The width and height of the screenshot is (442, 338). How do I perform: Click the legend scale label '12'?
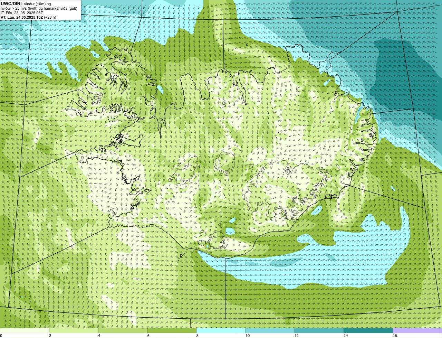pyautogui.click(x=297, y=336)
